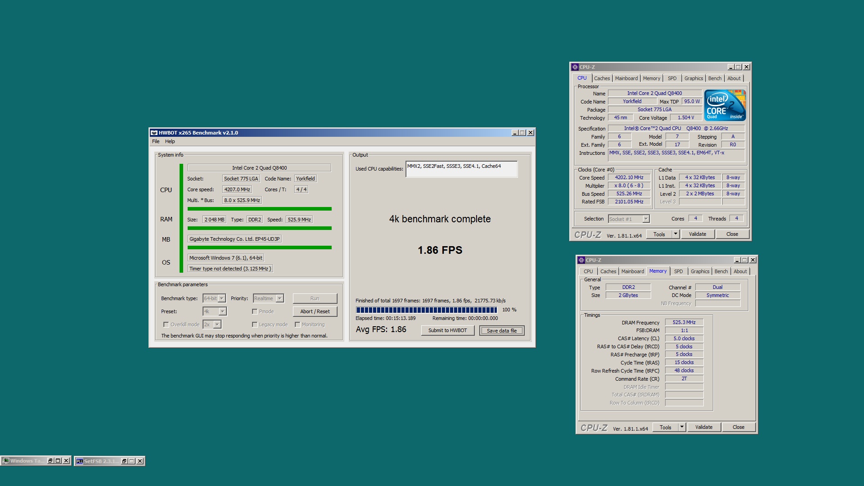Switch to SPD tab in top CPU-Z
The height and width of the screenshot is (486, 864).
point(672,78)
